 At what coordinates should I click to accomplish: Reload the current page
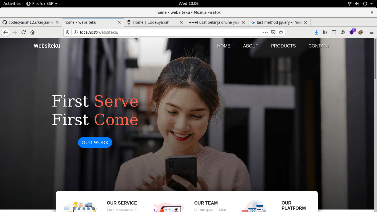(x=23, y=32)
